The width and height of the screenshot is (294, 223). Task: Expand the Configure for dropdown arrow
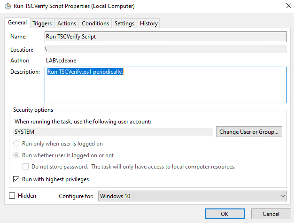tap(283, 196)
